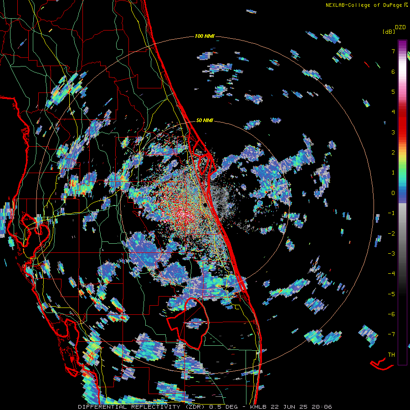The width and height of the screenshot is (410, 410).
Task: Pick the -2 value on color scale
Action: click(391, 234)
